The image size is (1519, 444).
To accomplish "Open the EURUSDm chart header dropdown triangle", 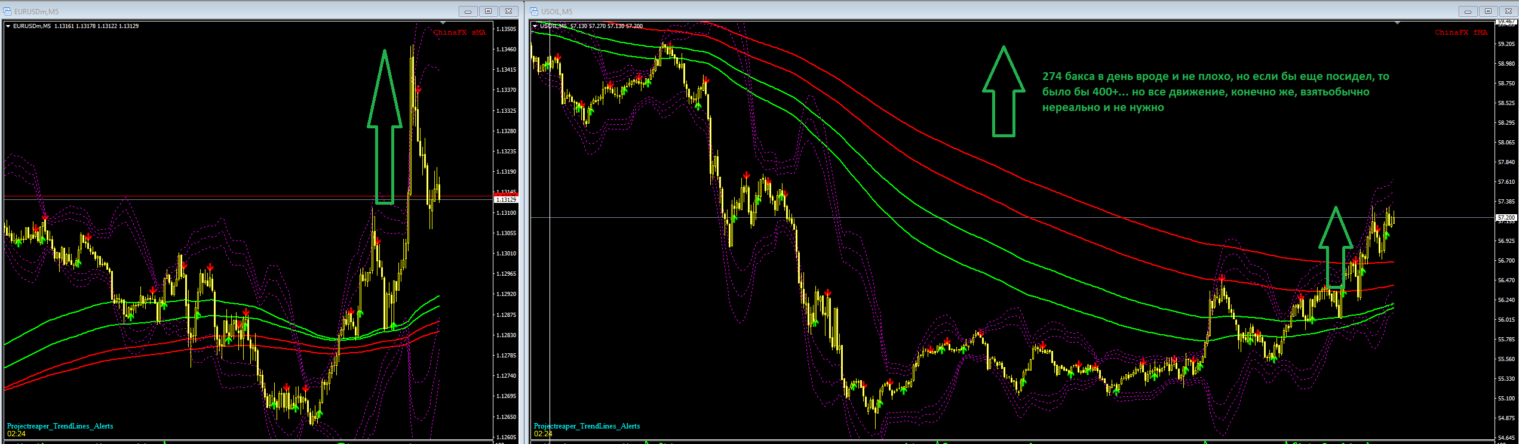I will coord(8,26).
